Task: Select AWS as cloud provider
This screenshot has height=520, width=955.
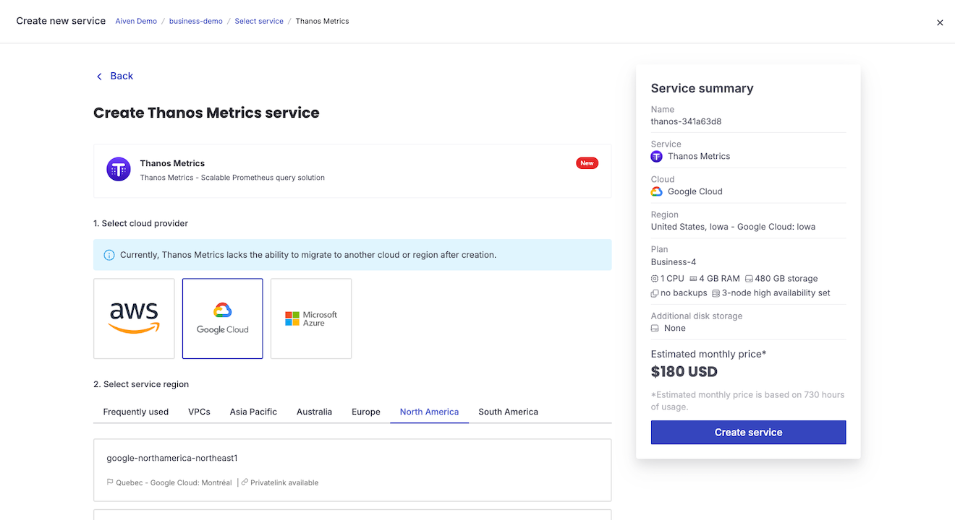Action: click(134, 318)
